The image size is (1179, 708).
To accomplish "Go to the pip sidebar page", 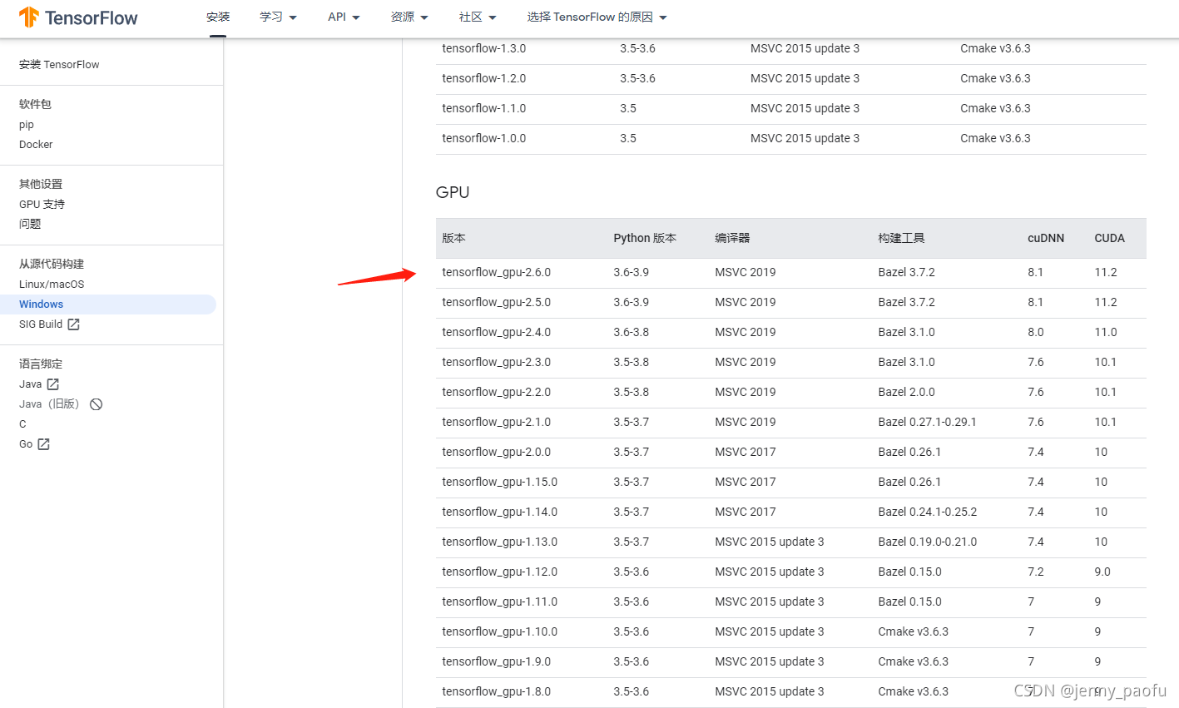I will (27, 125).
